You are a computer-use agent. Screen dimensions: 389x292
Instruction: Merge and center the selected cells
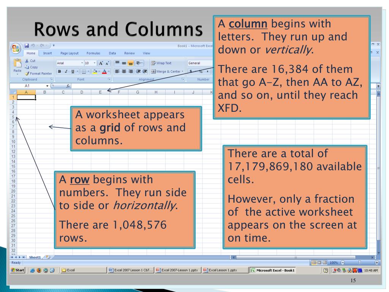(x=166, y=71)
